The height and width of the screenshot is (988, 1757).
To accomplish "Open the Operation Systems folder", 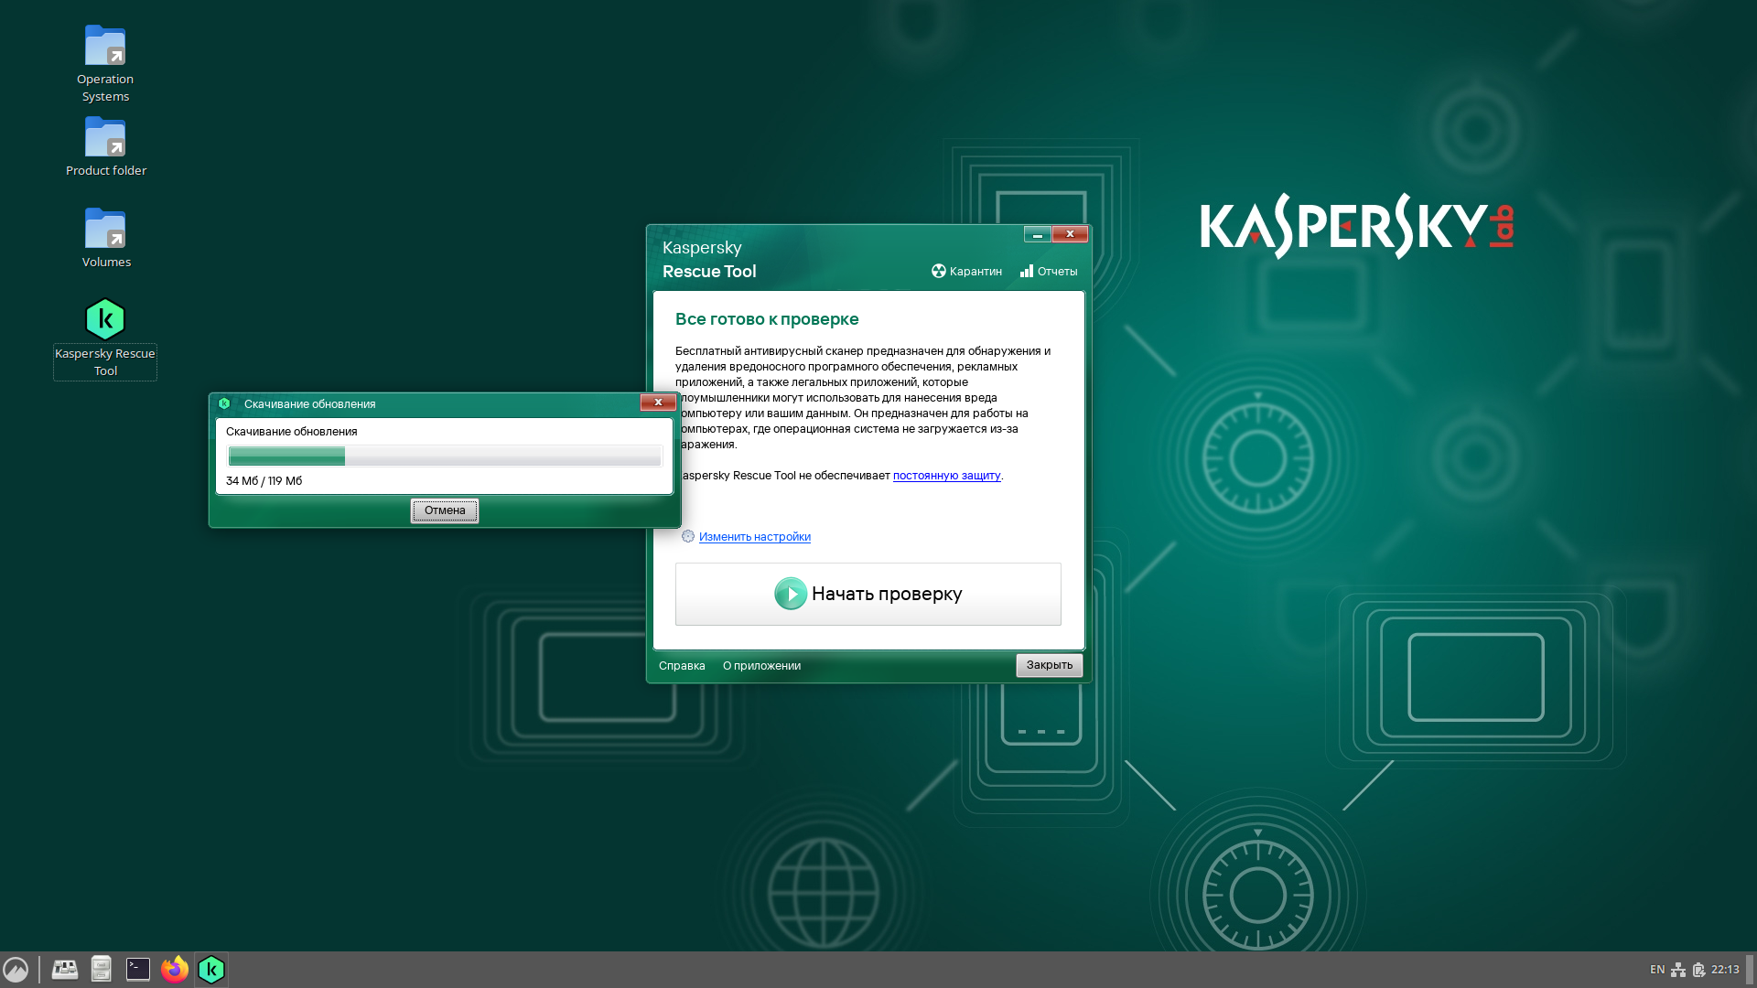I will tap(105, 47).
